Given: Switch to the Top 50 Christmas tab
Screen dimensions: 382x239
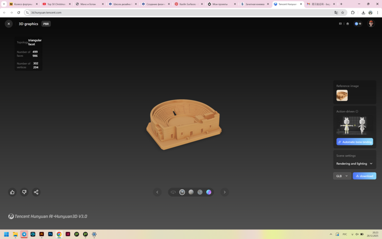Looking at the screenshot, I should (x=55, y=4).
